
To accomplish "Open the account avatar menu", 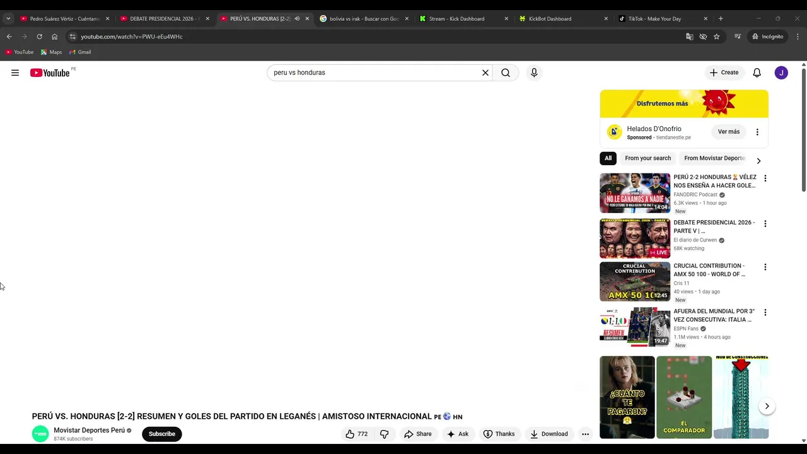I will pyautogui.click(x=781, y=73).
